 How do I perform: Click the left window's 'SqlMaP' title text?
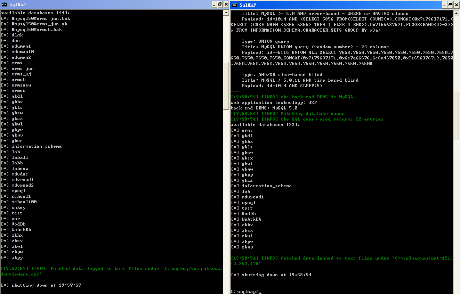pyautogui.click(x=17, y=5)
